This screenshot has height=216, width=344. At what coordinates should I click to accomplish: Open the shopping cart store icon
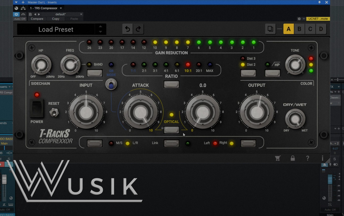278,158
